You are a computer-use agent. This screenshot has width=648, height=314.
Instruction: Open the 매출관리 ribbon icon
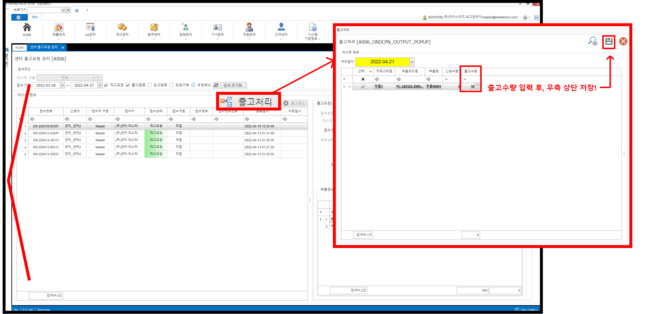coord(59,27)
